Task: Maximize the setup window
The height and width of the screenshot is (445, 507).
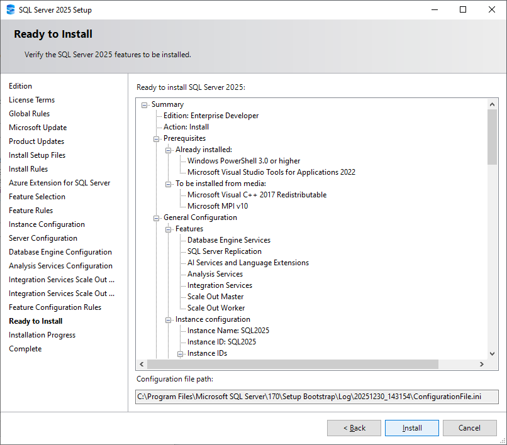Action: click(463, 9)
